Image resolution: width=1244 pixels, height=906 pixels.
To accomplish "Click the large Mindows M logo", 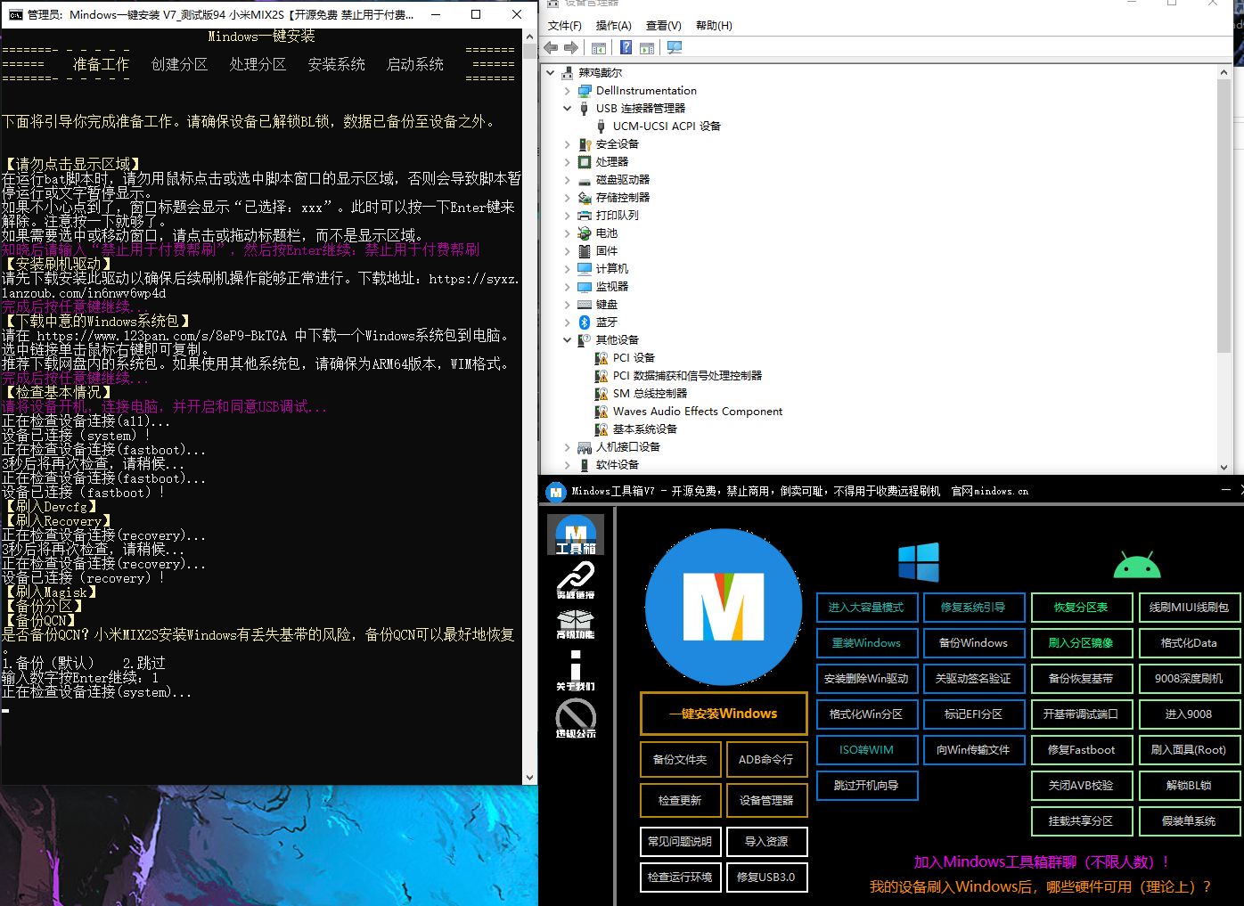I will [x=723, y=607].
